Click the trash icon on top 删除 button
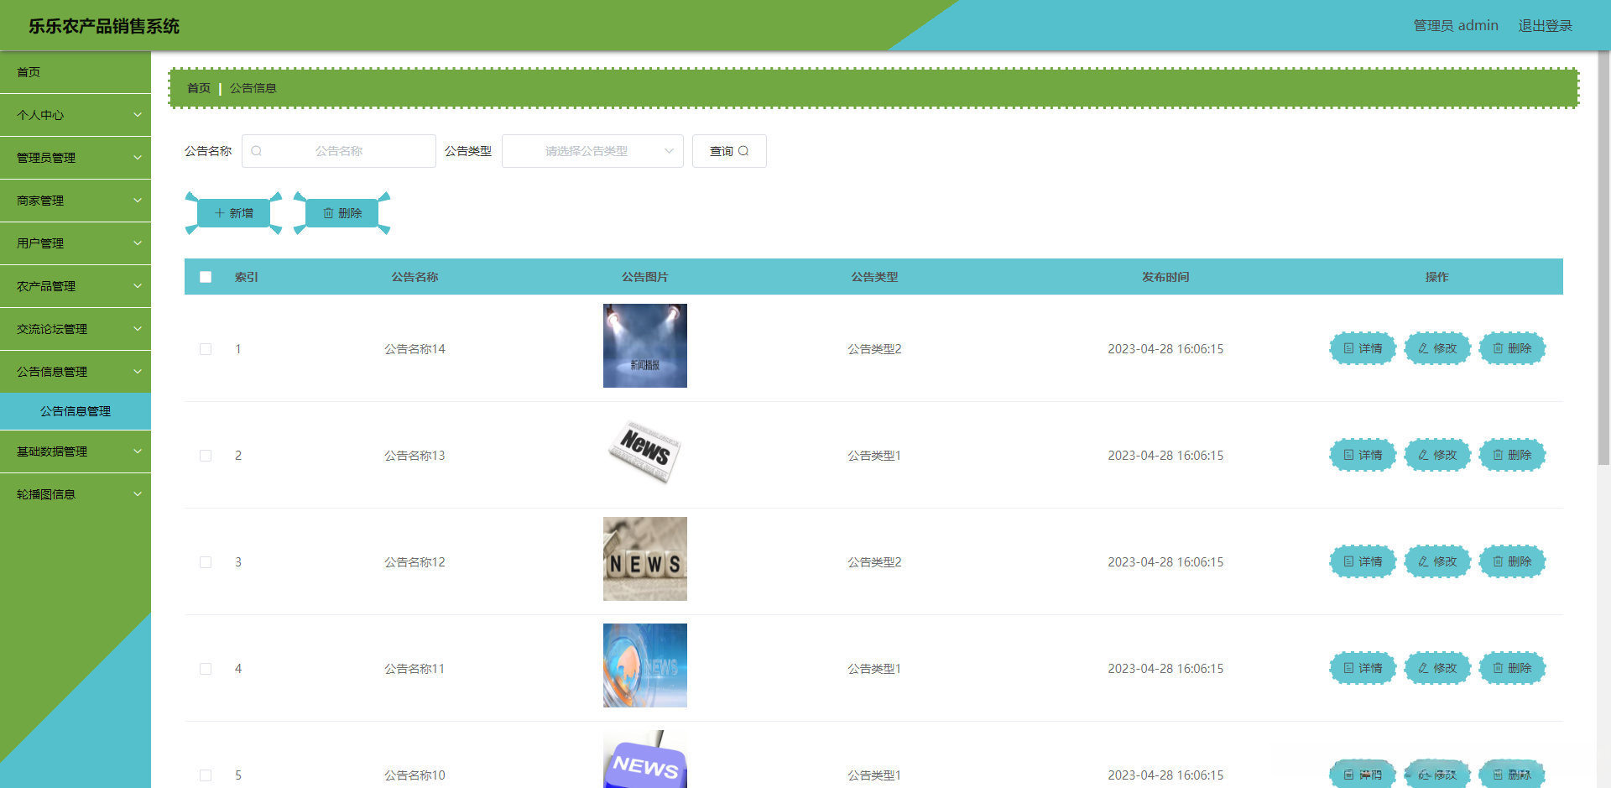The height and width of the screenshot is (788, 1611). pos(329,213)
